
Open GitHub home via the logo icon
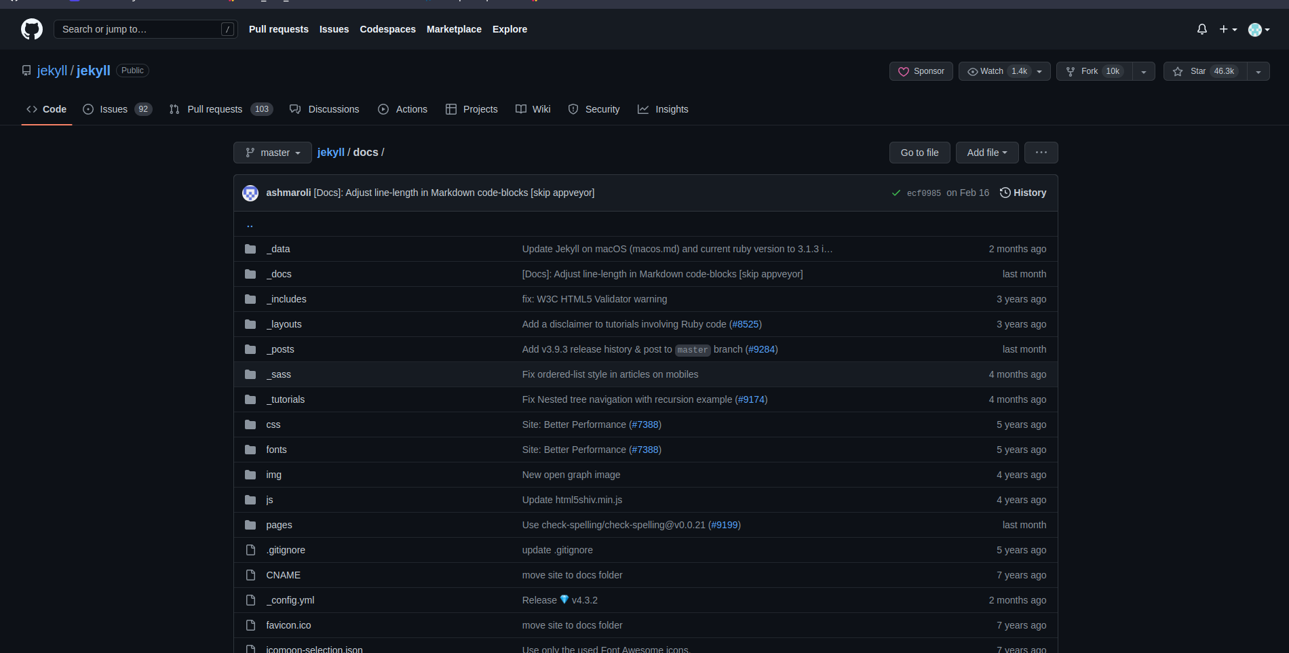tap(32, 29)
